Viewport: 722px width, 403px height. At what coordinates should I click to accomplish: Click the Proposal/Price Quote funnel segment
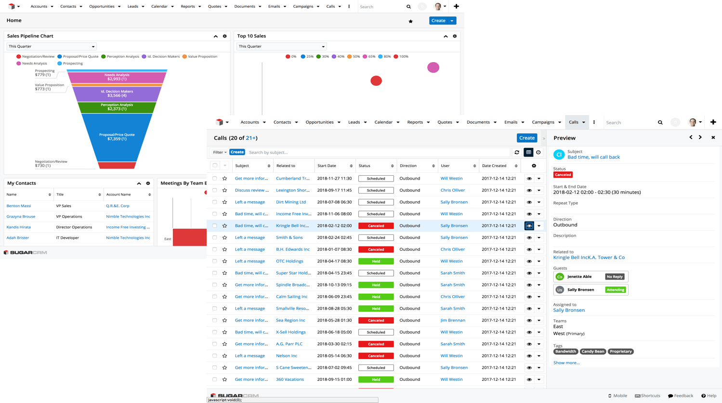click(x=117, y=137)
